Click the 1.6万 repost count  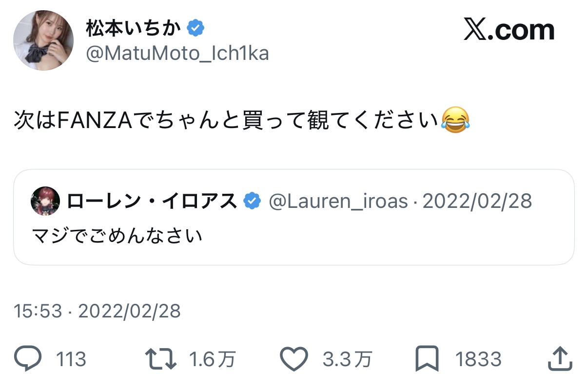(212, 360)
